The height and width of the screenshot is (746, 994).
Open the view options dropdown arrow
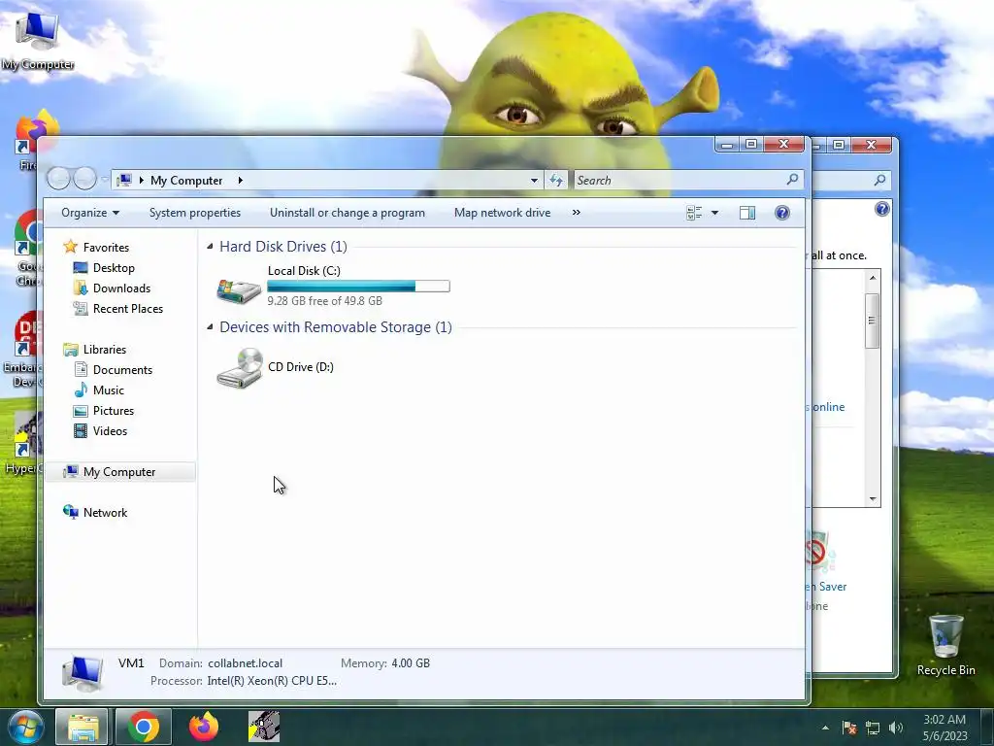coord(715,213)
